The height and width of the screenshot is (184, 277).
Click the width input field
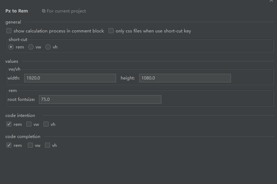click(70, 78)
